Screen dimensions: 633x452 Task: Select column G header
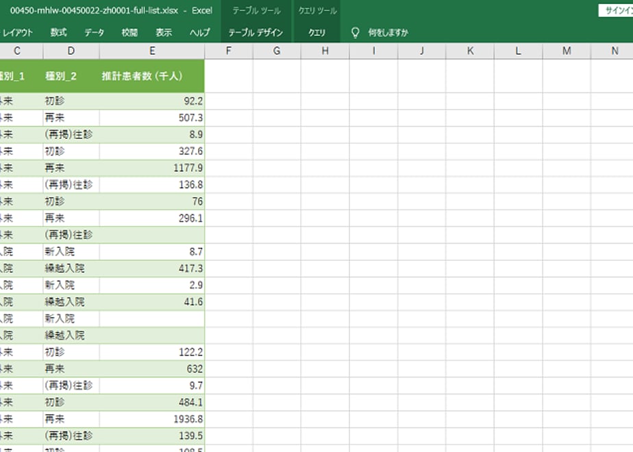[x=277, y=51]
